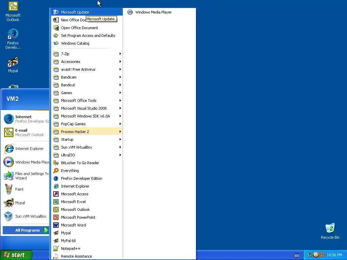Image resolution: width=347 pixels, height=260 pixels.
Task: Expand the Microsoft Visual Studio 2008 folder
Action: click(x=87, y=108)
